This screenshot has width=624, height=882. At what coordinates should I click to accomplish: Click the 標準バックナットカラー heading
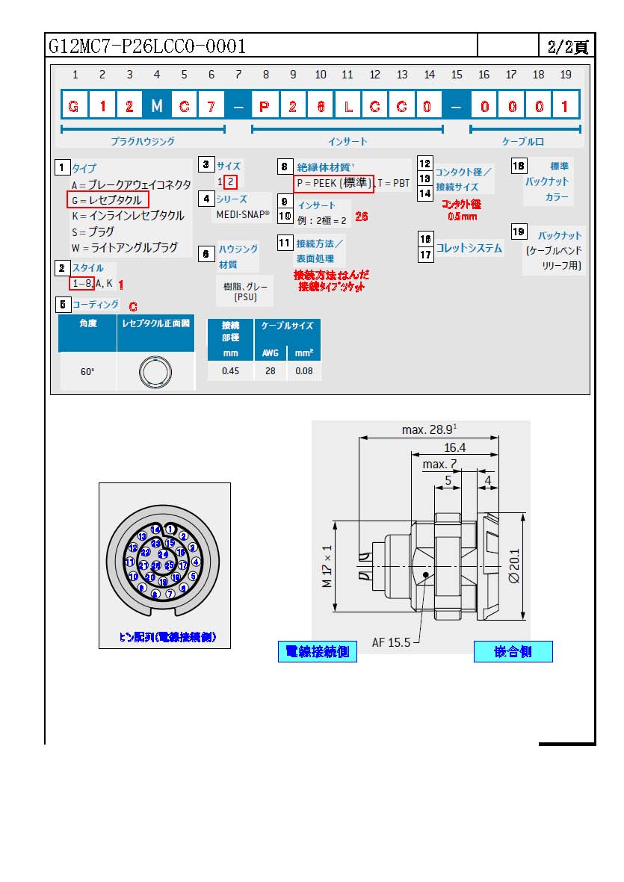[548, 181]
